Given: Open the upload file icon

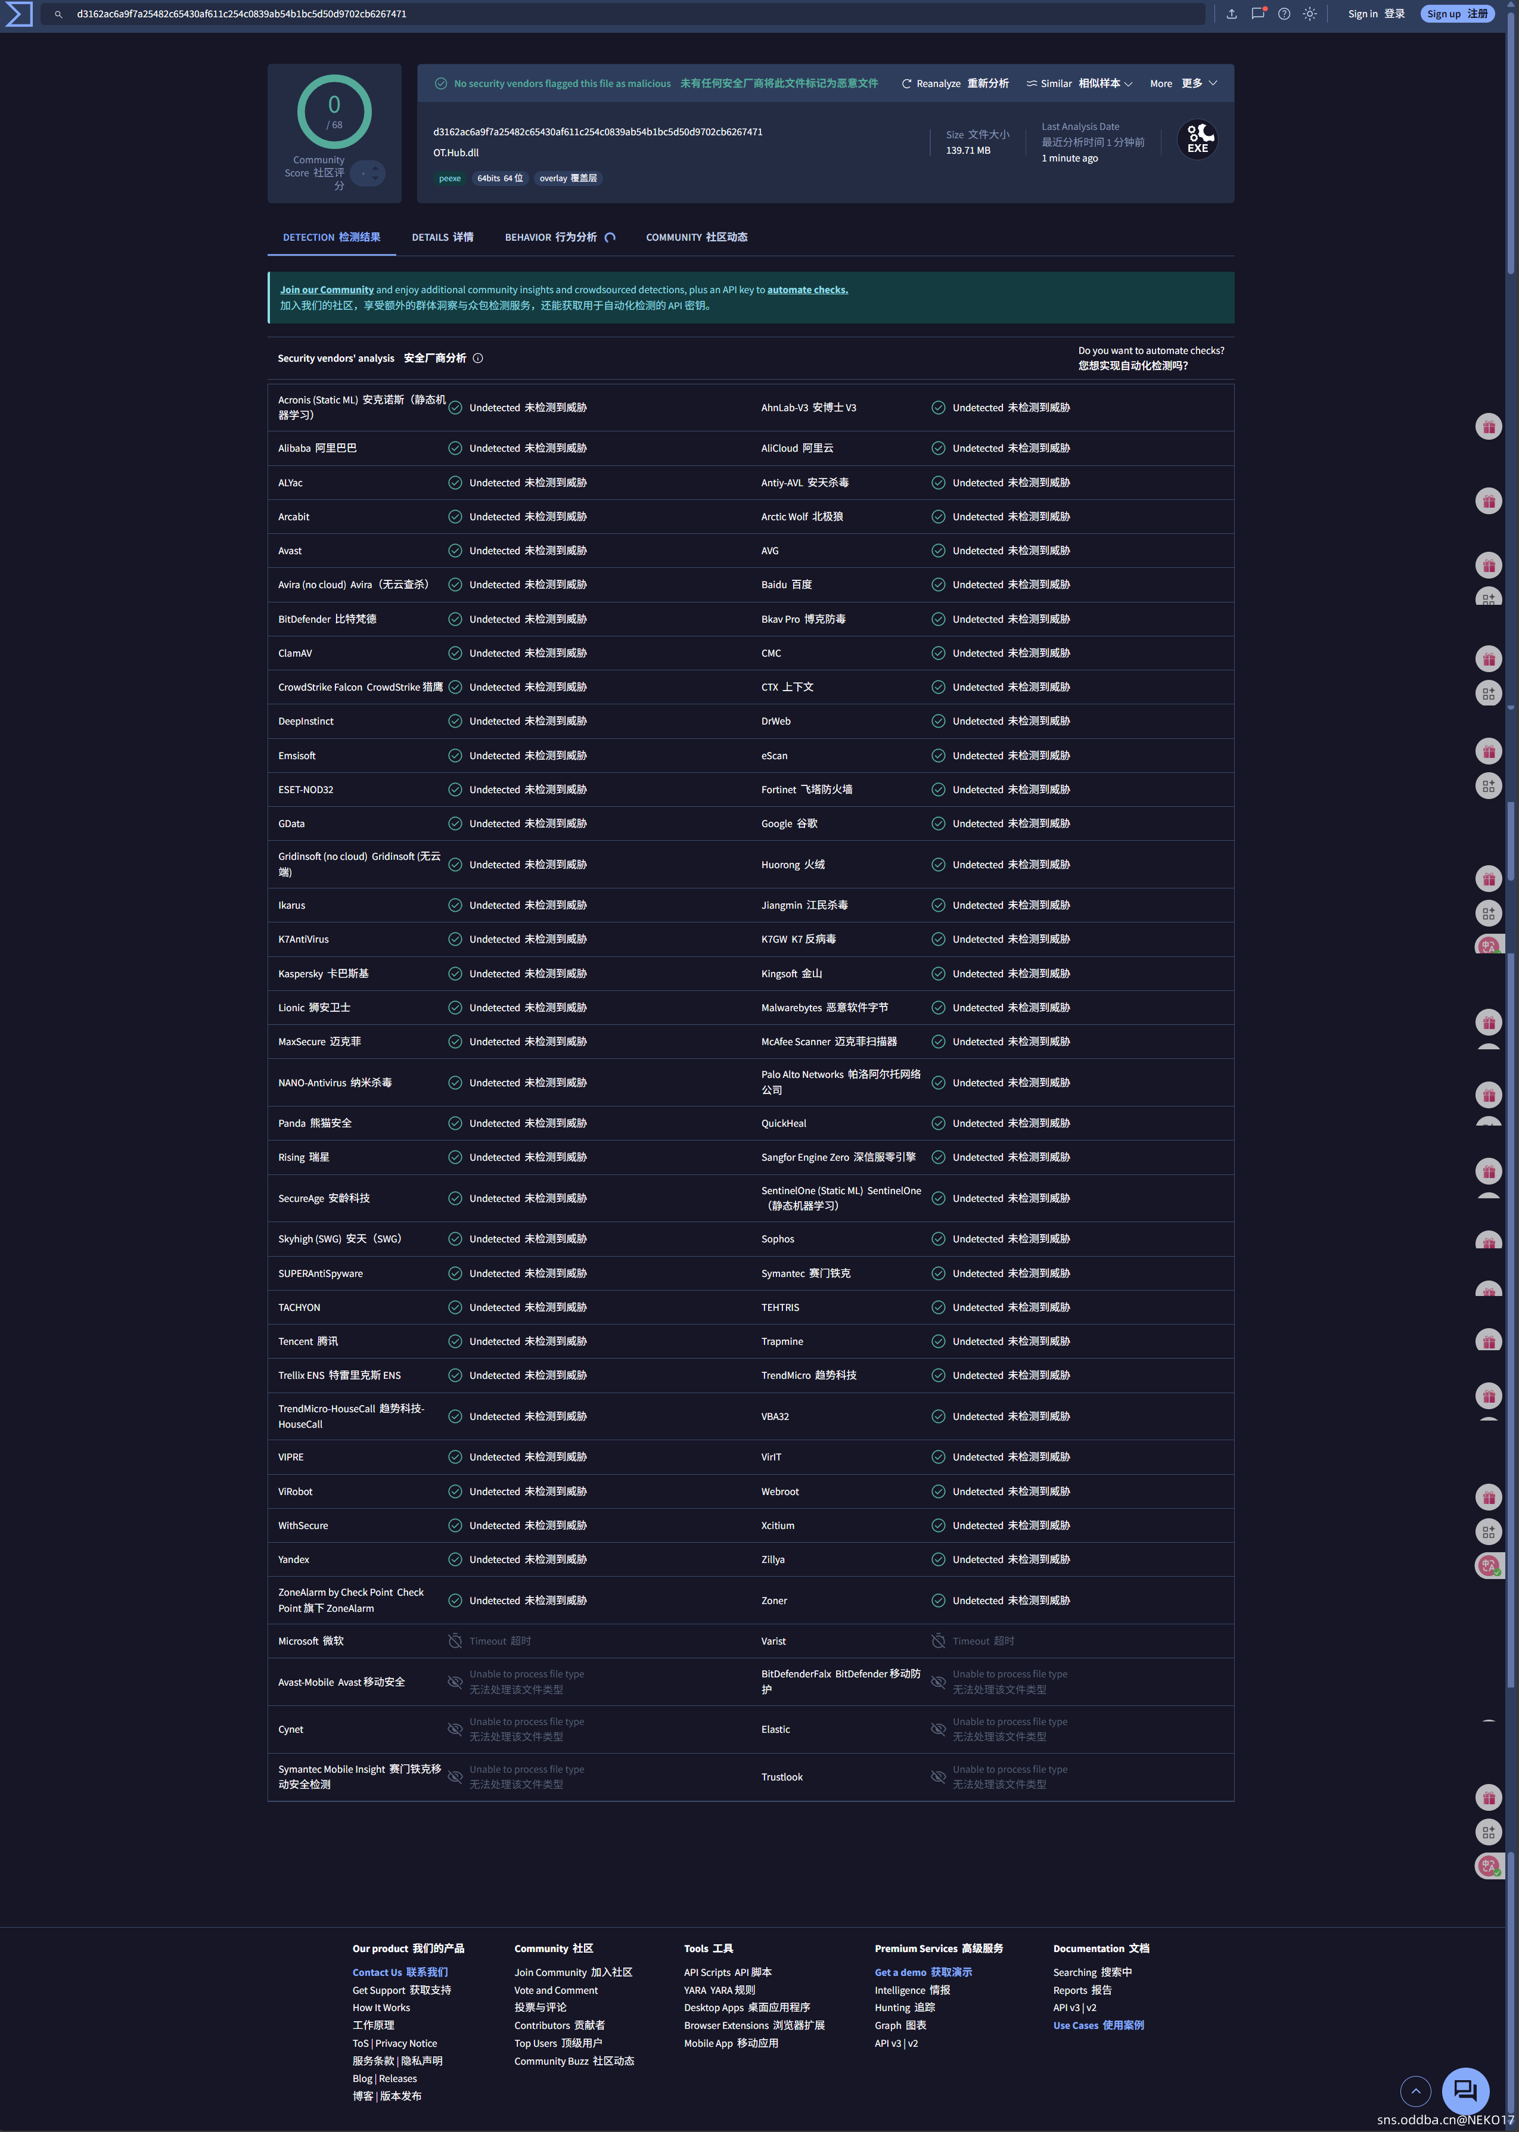Looking at the screenshot, I should pyautogui.click(x=1231, y=14).
